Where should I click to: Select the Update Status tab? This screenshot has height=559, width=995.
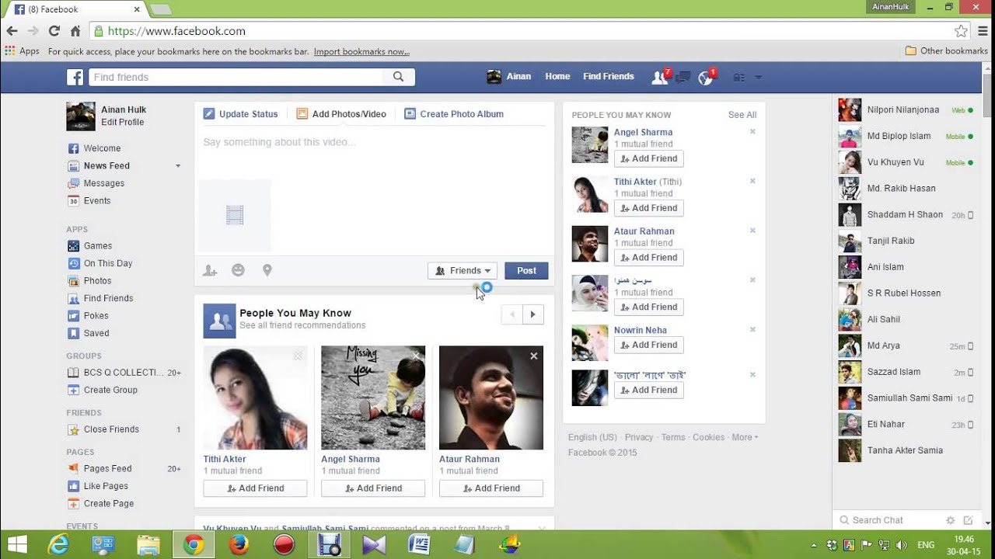[x=240, y=114]
